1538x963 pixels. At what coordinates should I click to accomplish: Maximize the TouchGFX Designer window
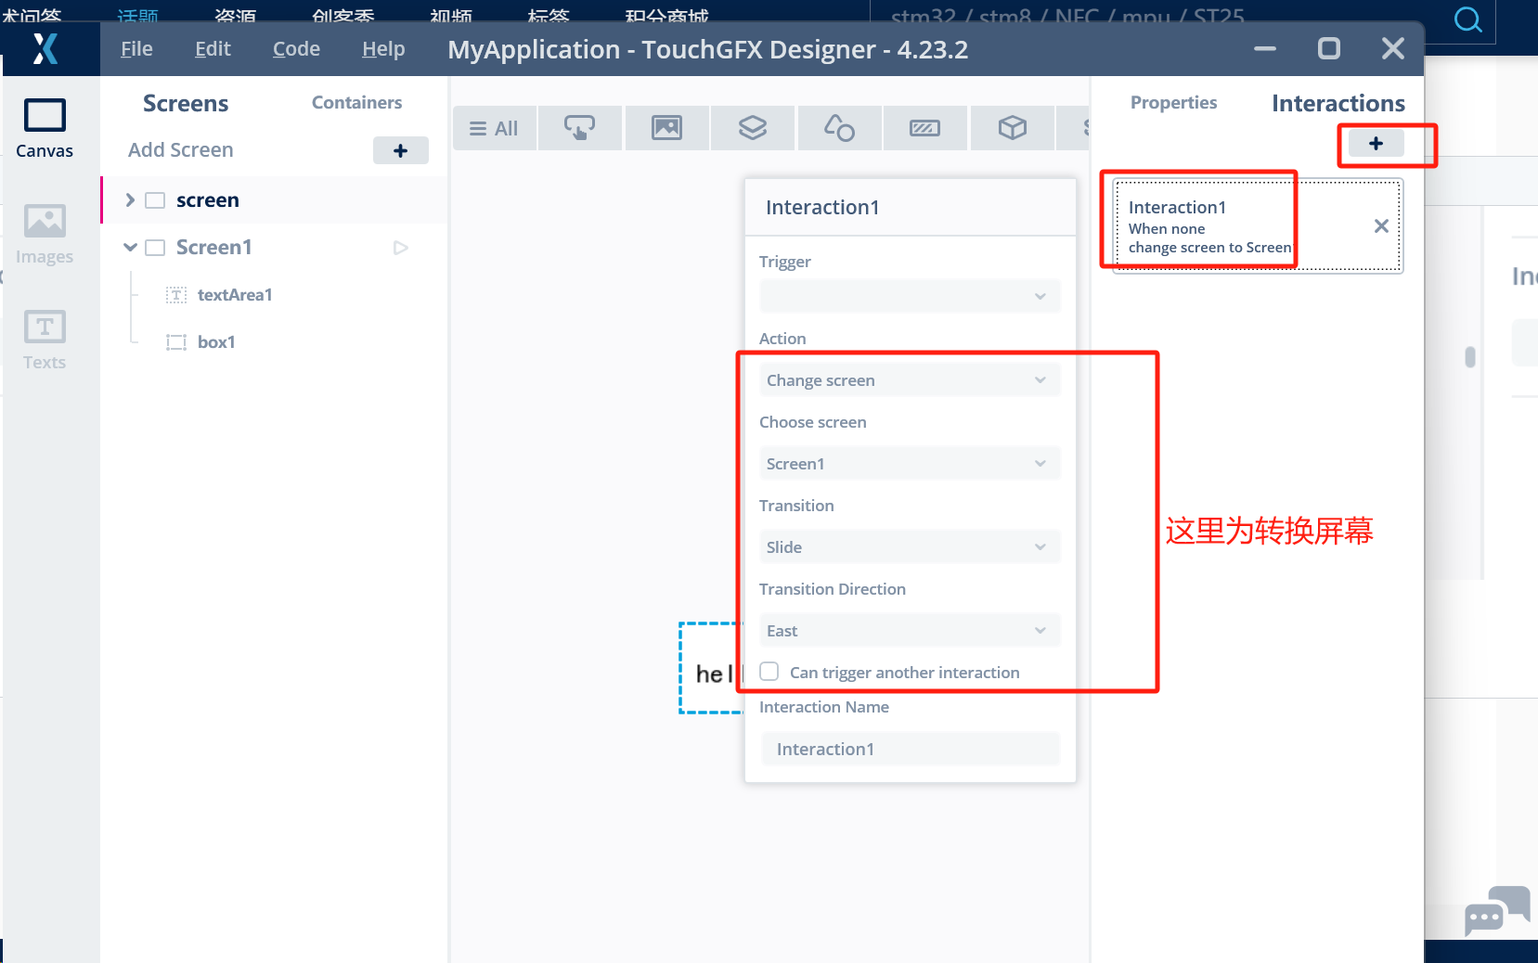pos(1329,48)
